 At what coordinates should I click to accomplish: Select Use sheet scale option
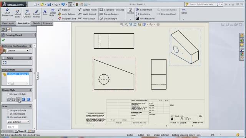pos(8,114)
